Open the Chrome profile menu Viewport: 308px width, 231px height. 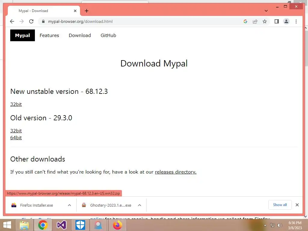[x=286, y=21]
